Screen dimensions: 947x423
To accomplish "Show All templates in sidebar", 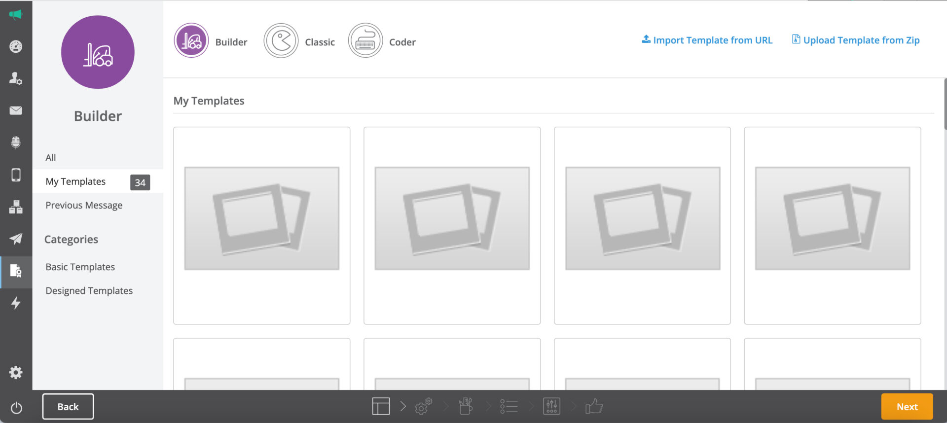I will (51, 158).
